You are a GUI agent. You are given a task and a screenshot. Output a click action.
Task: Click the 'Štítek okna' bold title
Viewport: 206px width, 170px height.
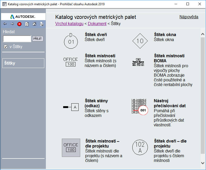point(165,35)
